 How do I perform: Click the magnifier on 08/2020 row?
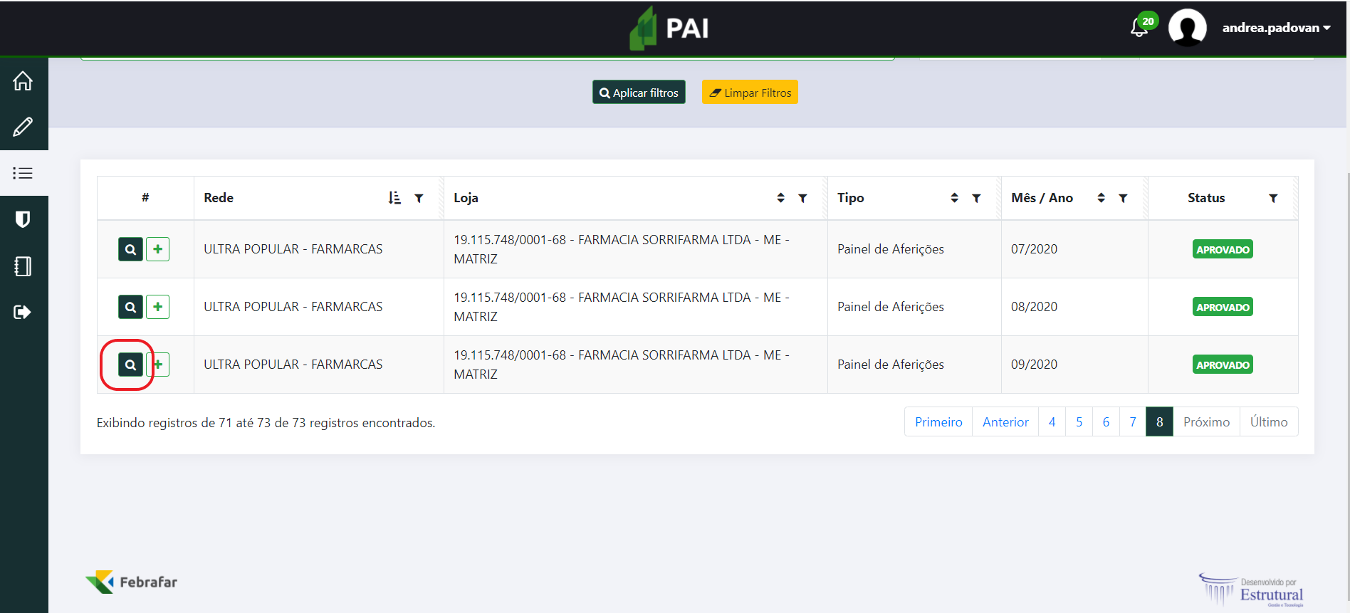click(x=130, y=307)
